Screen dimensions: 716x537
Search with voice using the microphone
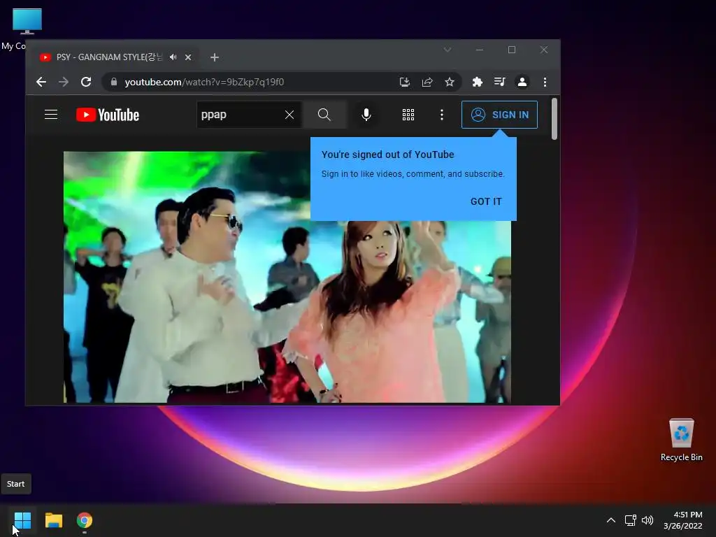(x=366, y=115)
